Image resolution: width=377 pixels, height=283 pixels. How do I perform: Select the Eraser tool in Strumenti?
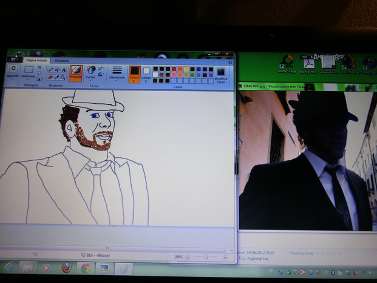50,77
